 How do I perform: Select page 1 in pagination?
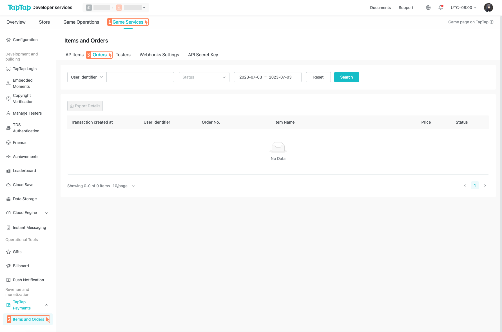[475, 185]
